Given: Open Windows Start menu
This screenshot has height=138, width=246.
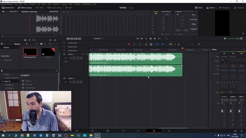Looking at the screenshot, I should [3, 135].
